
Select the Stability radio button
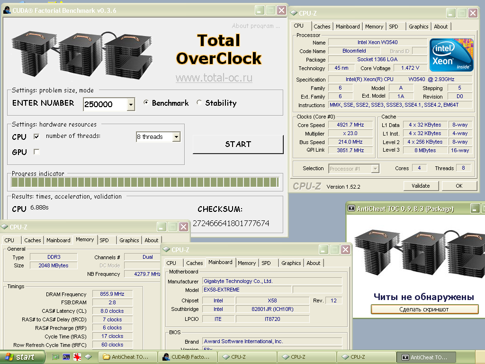[199, 102]
